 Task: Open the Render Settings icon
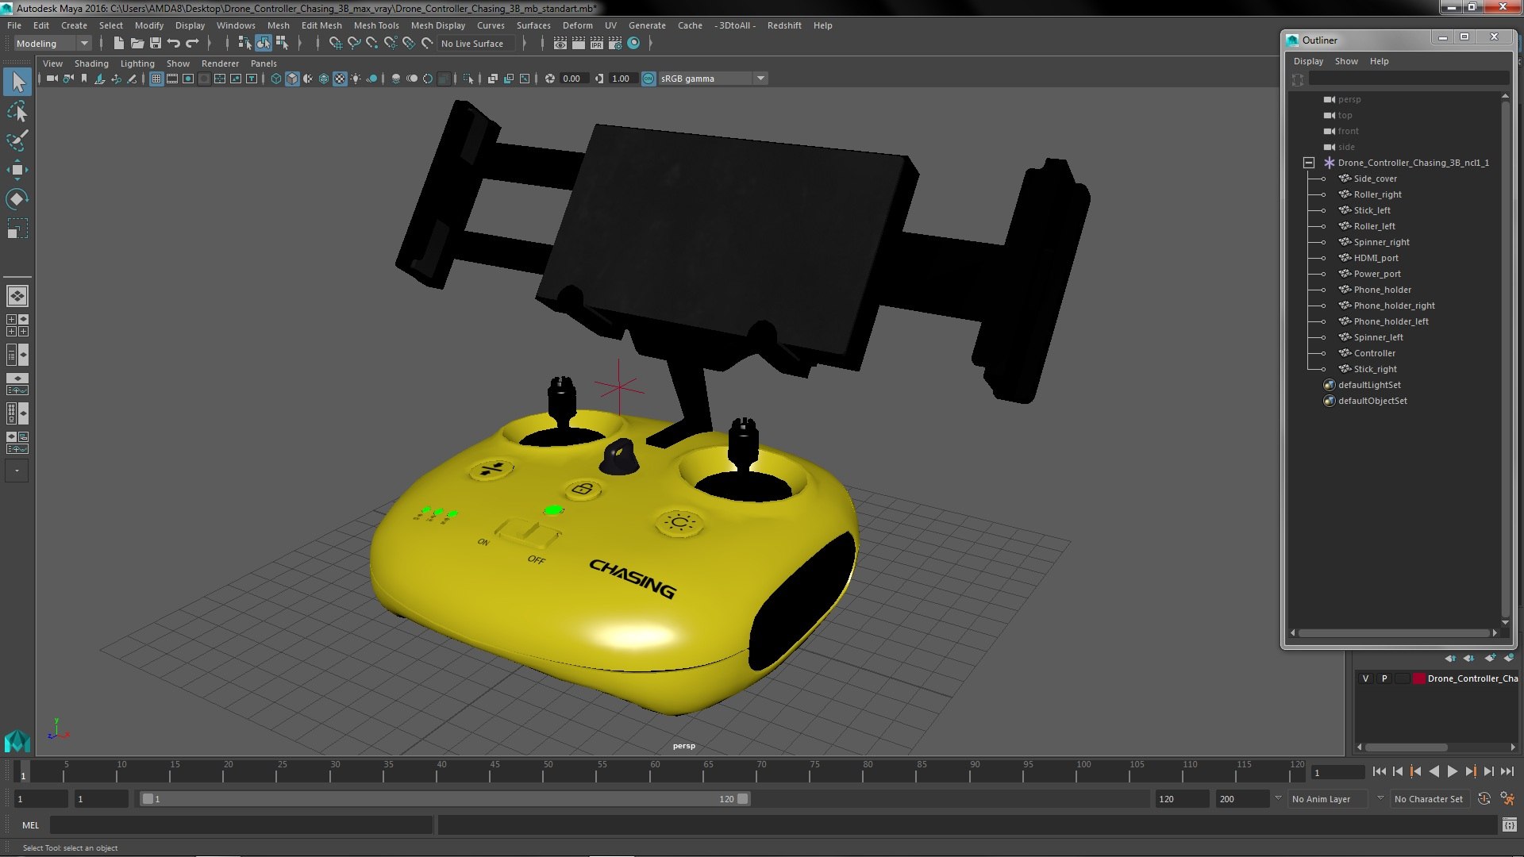point(615,44)
